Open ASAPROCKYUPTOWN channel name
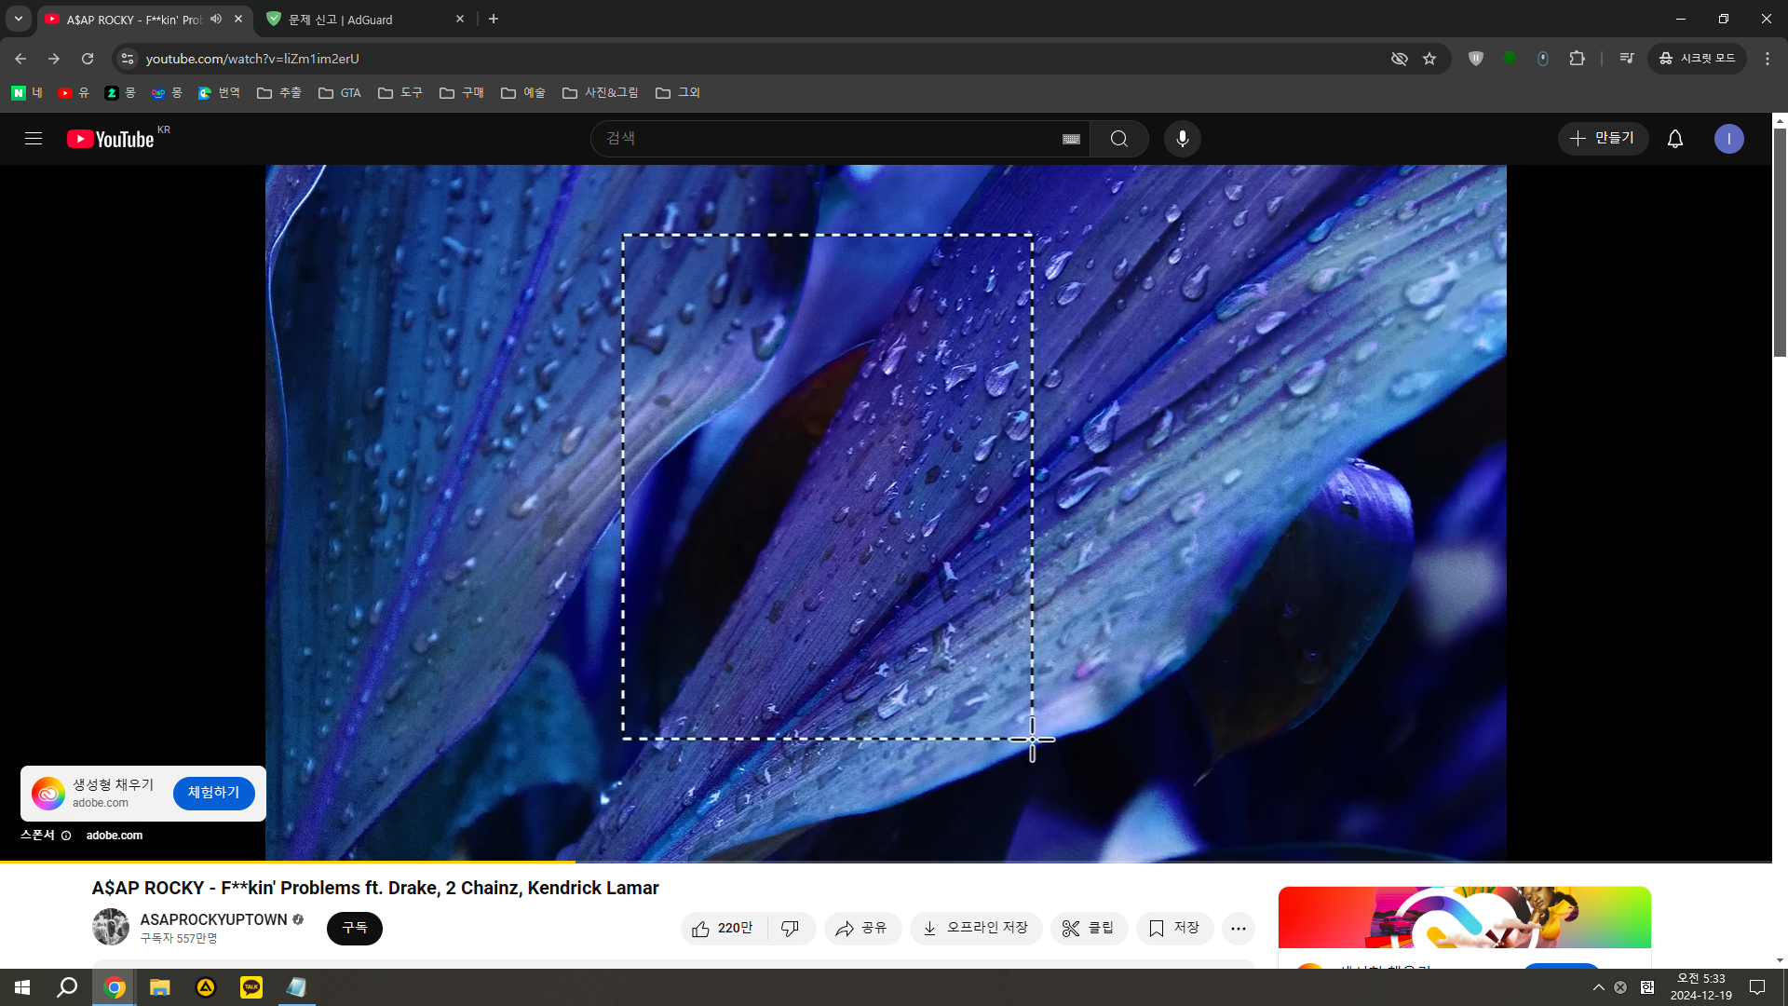The width and height of the screenshot is (1788, 1006). click(x=214, y=919)
